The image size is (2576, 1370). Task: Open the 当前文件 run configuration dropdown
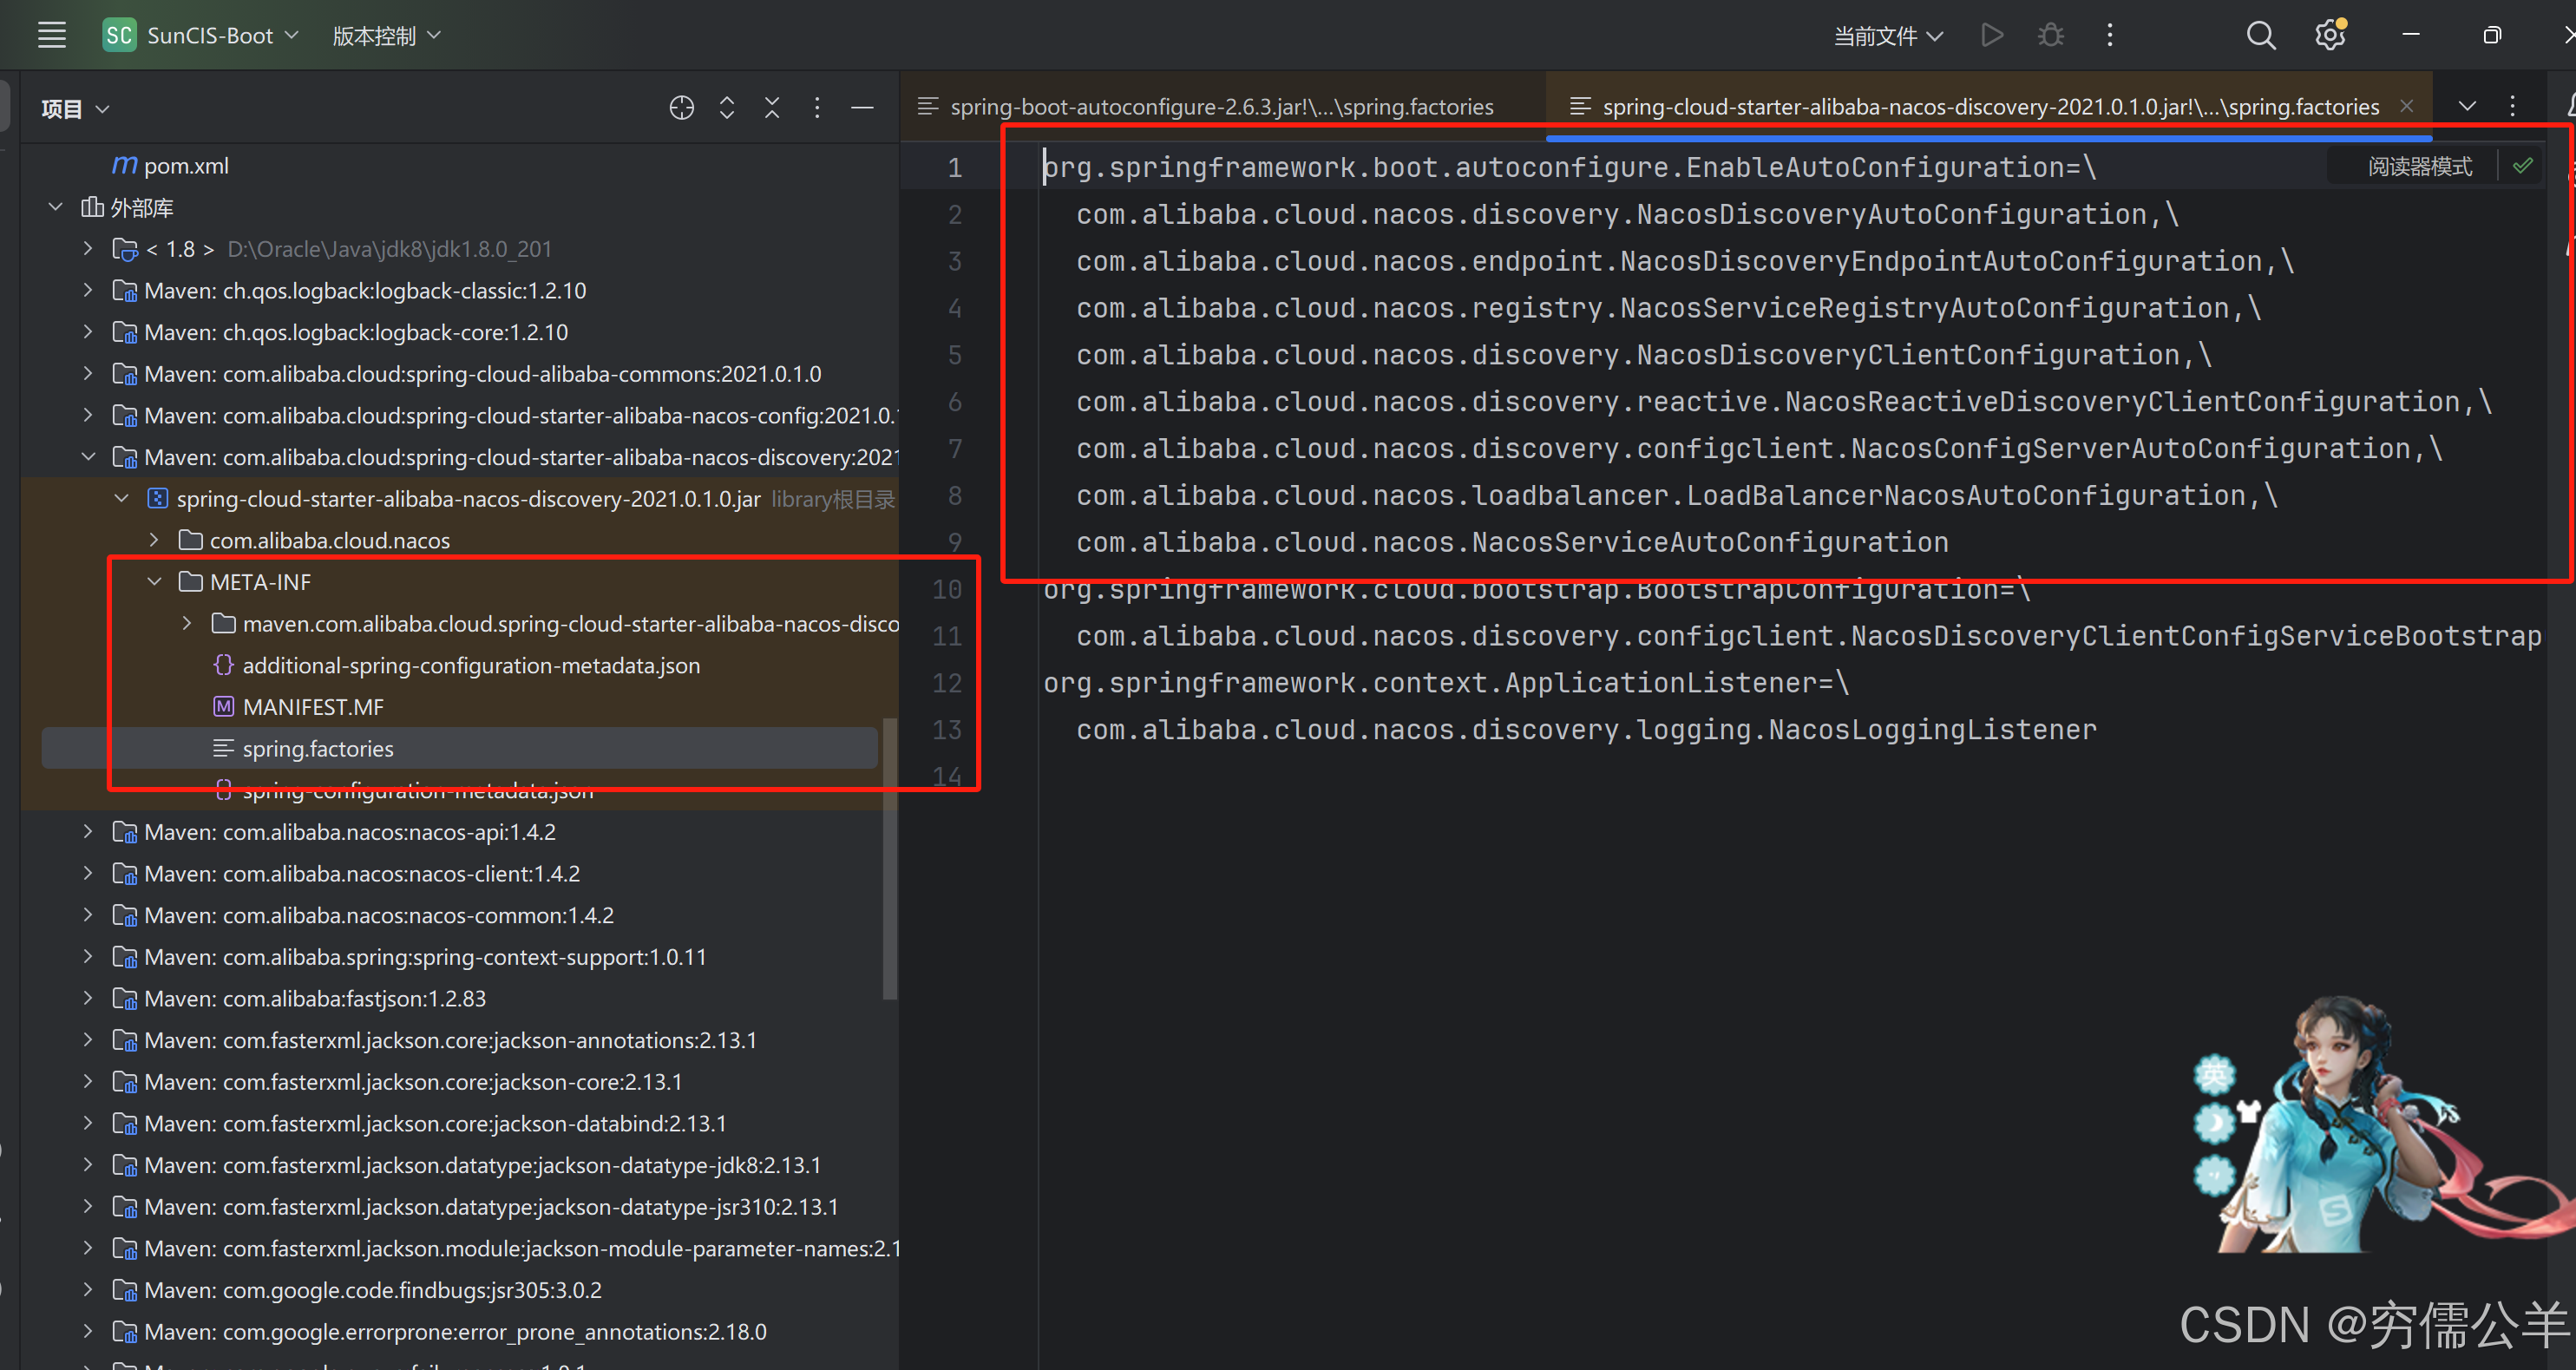[1887, 36]
